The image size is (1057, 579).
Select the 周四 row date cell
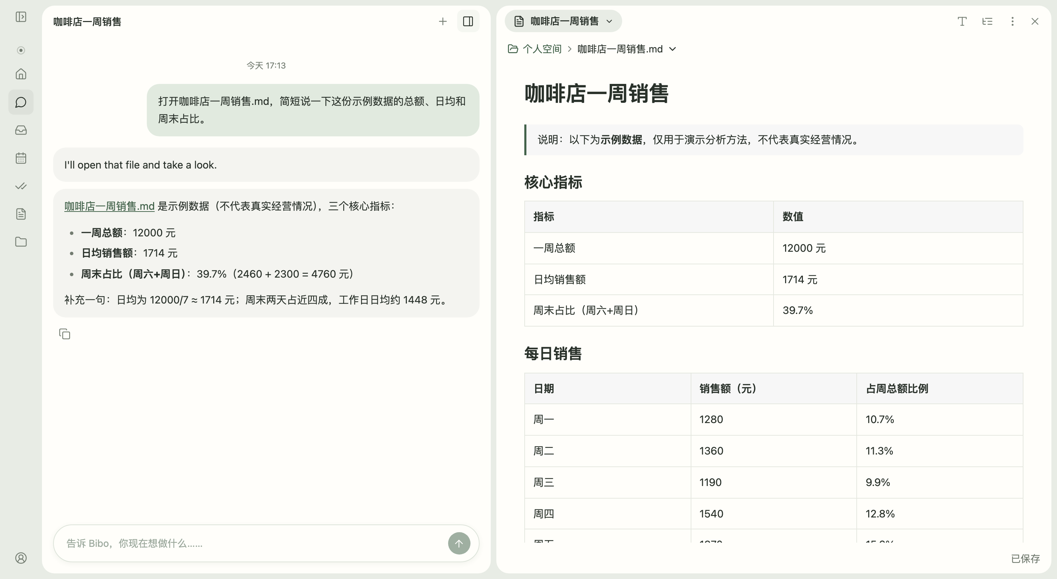pos(608,514)
